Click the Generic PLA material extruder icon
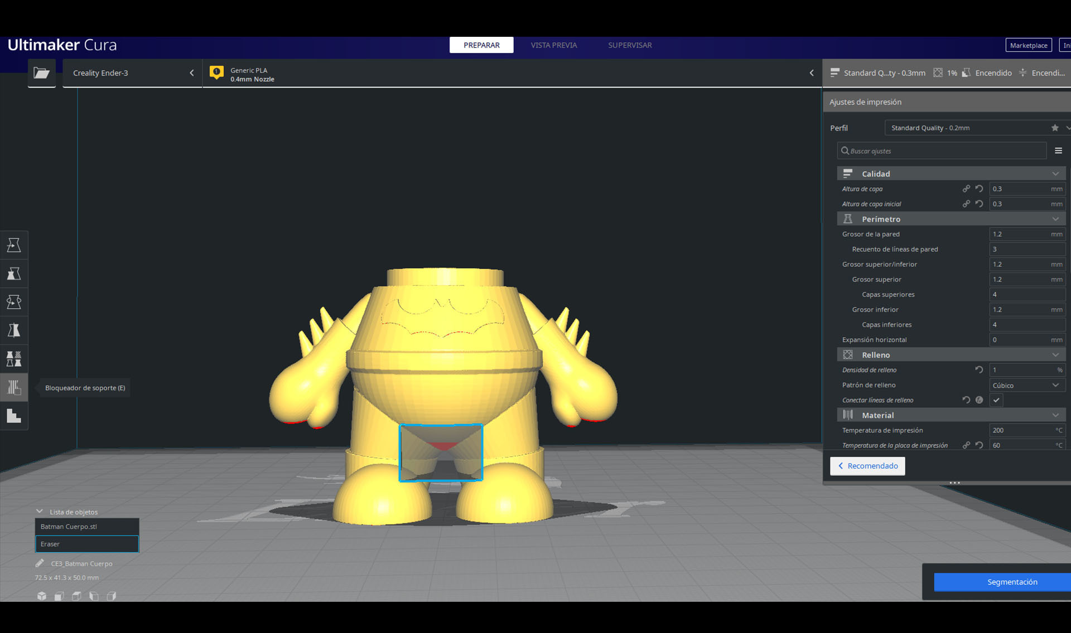Image resolution: width=1071 pixels, height=633 pixels. [216, 72]
